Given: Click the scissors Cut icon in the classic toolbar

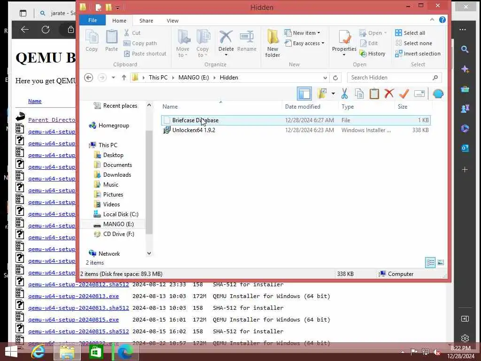Looking at the screenshot, I should pyautogui.click(x=344, y=94).
